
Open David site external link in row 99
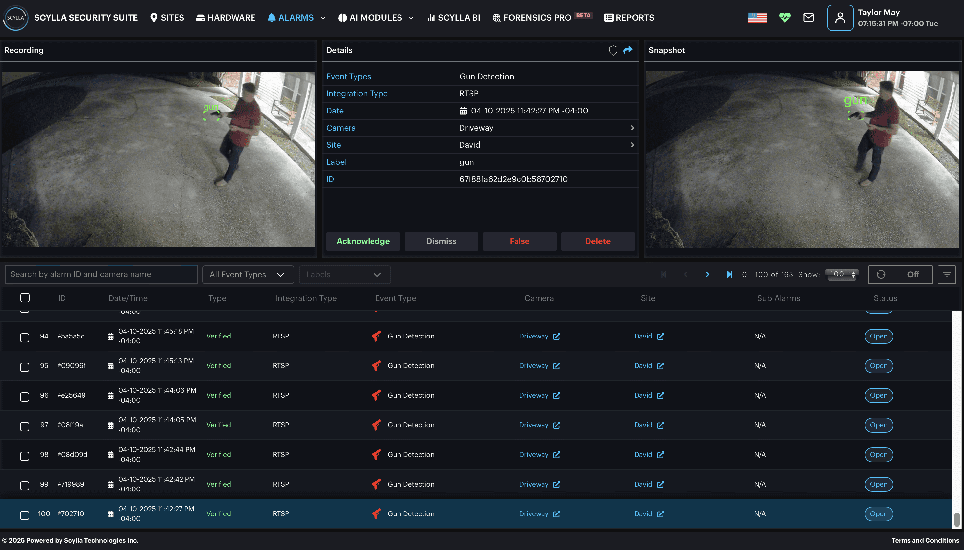[x=661, y=484]
